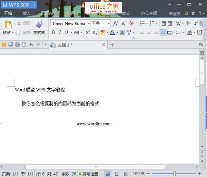
Task: Click the zoom slider handle
Action: 175,174
